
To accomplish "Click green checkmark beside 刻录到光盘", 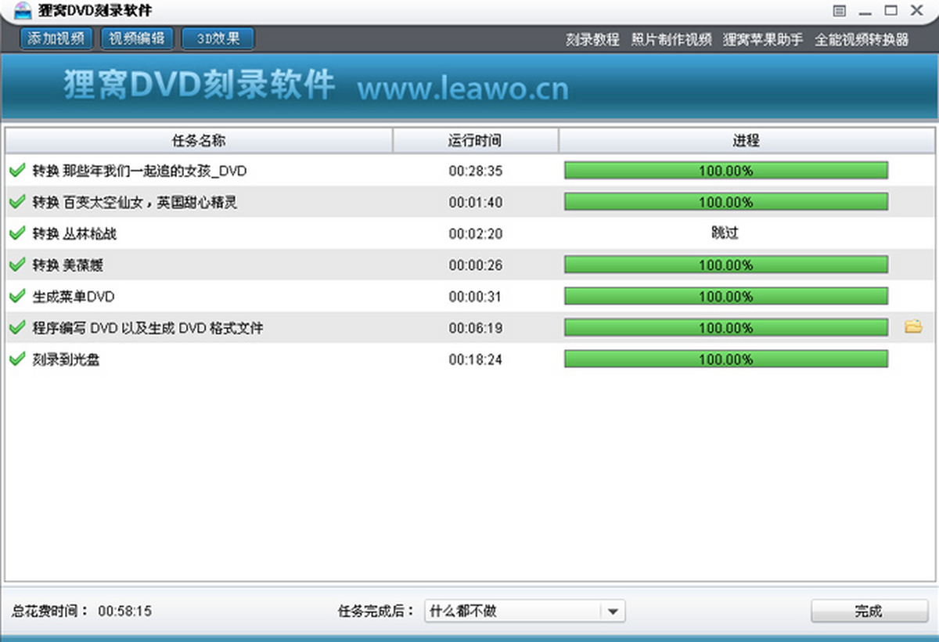I will click(17, 359).
